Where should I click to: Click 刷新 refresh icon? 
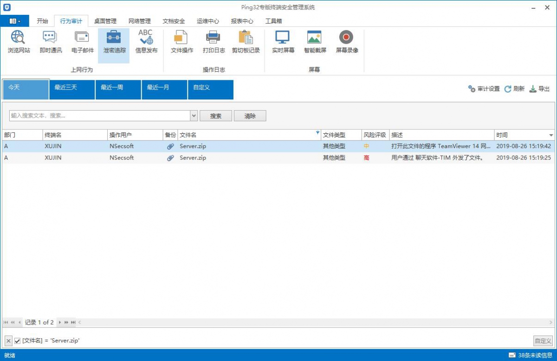click(x=508, y=89)
